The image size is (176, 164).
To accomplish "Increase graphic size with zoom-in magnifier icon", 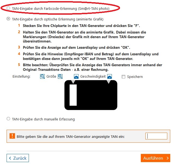I will [x=60, y=77].
